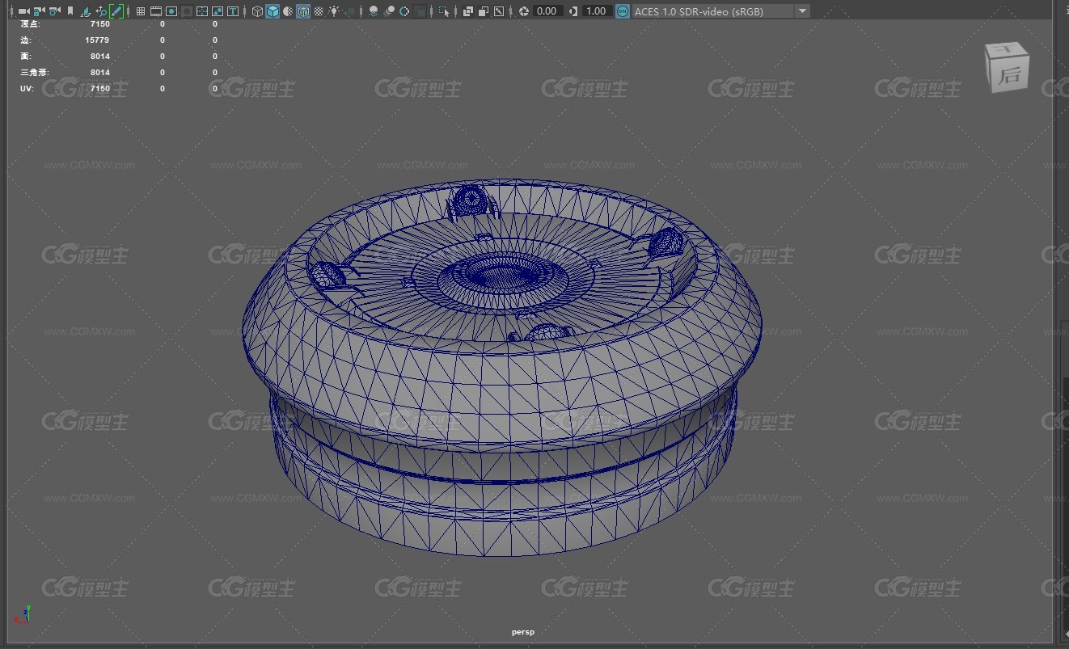Image resolution: width=1069 pixels, height=649 pixels.
Task: Open the ACES 1.0 SDR-video dropdown
Action: pos(720,11)
